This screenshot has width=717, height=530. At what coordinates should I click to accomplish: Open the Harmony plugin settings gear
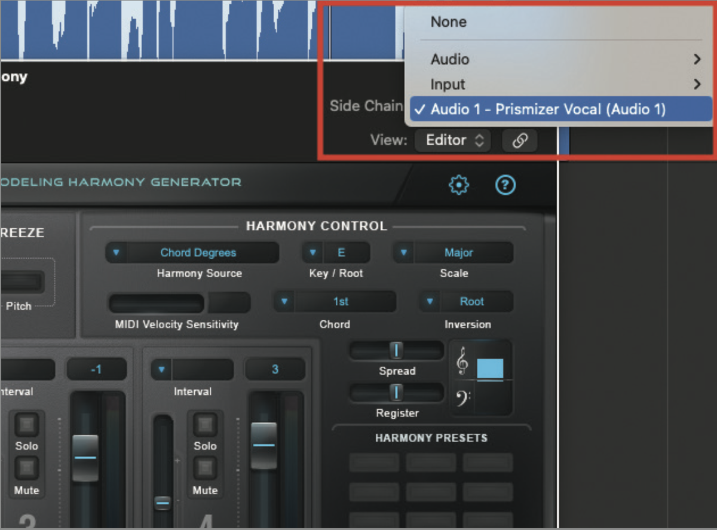(458, 185)
